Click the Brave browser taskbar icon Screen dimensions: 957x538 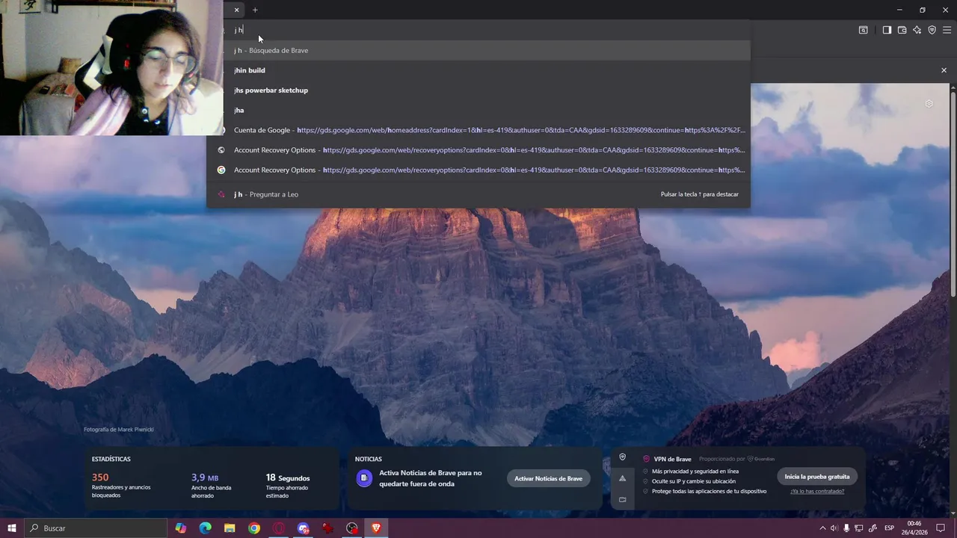(376, 528)
